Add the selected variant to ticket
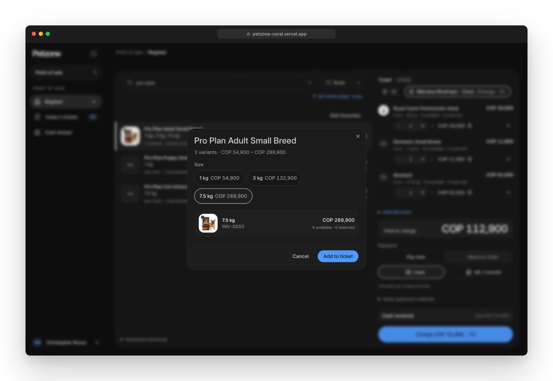Screen dimensions: 553x381 pyautogui.click(x=338, y=256)
